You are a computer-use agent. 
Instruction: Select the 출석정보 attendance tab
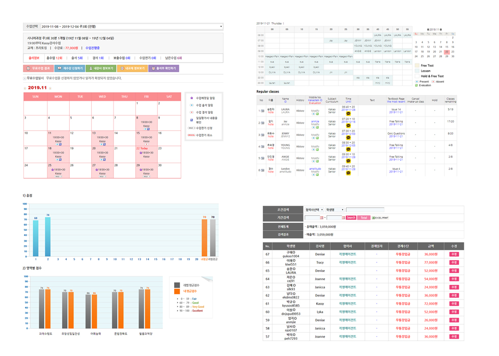pyautogui.click(x=34, y=58)
